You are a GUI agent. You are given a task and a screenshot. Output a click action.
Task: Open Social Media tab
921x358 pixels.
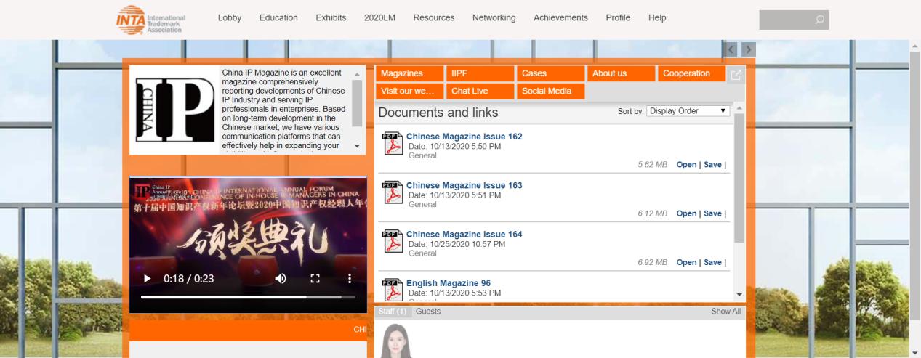[x=550, y=91]
